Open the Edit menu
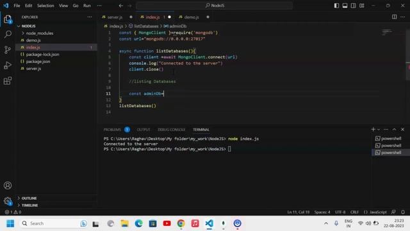The width and height of the screenshot is (410, 231). 28,6
